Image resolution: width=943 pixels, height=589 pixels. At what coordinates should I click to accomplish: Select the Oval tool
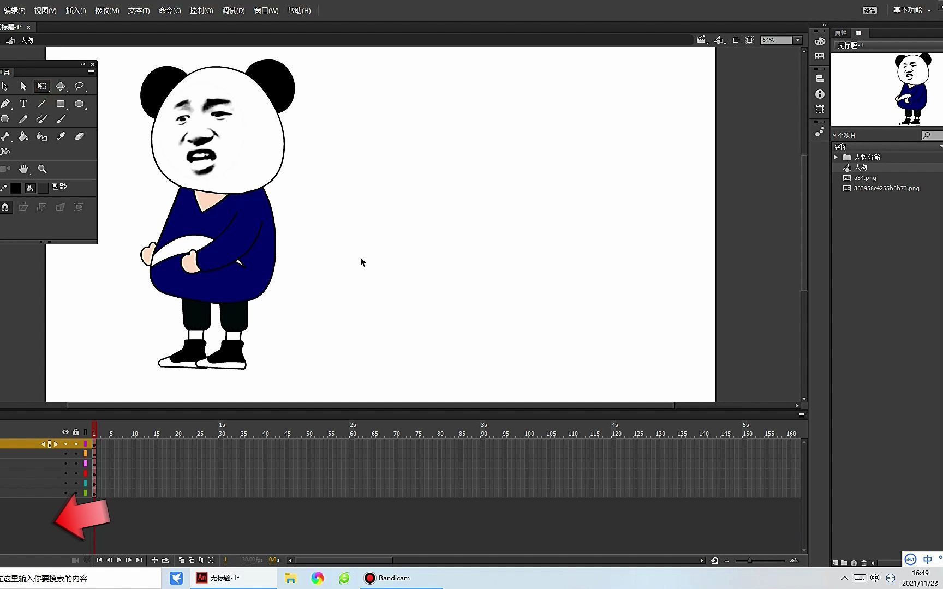click(x=79, y=104)
